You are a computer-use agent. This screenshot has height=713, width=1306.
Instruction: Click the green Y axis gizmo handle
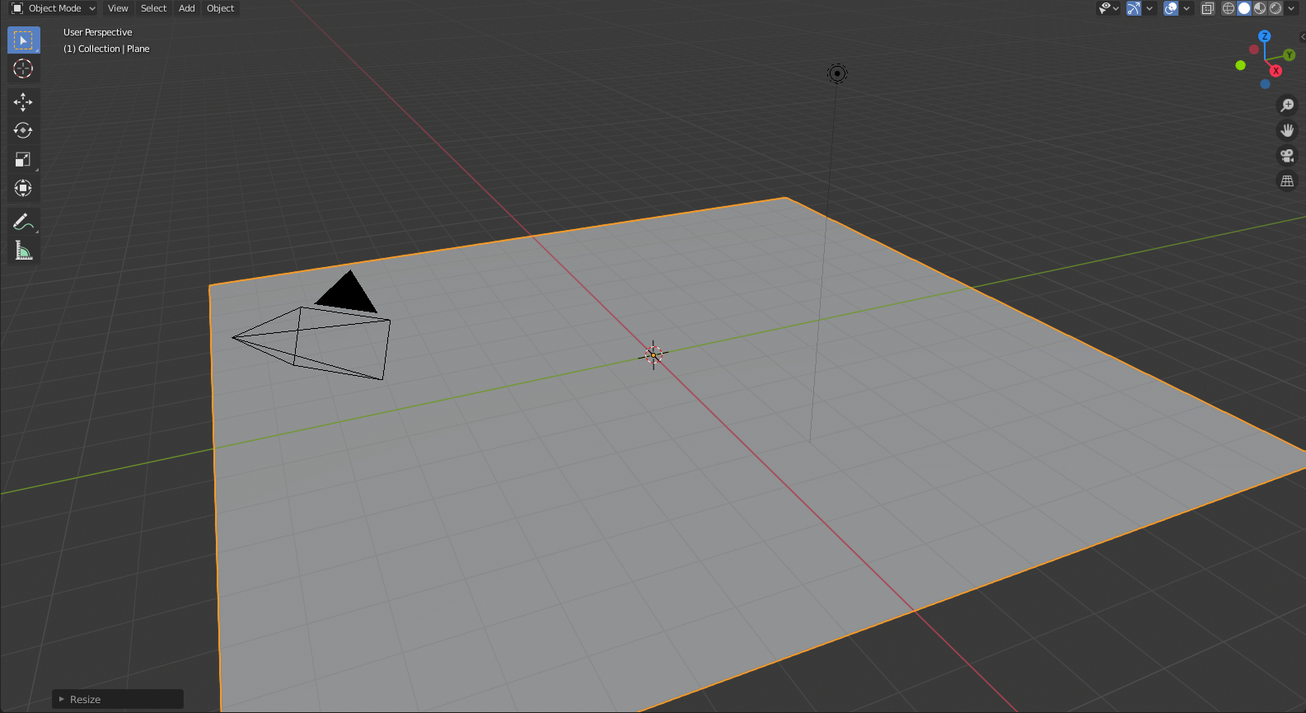pyautogui.click(x=1290, y=54)
